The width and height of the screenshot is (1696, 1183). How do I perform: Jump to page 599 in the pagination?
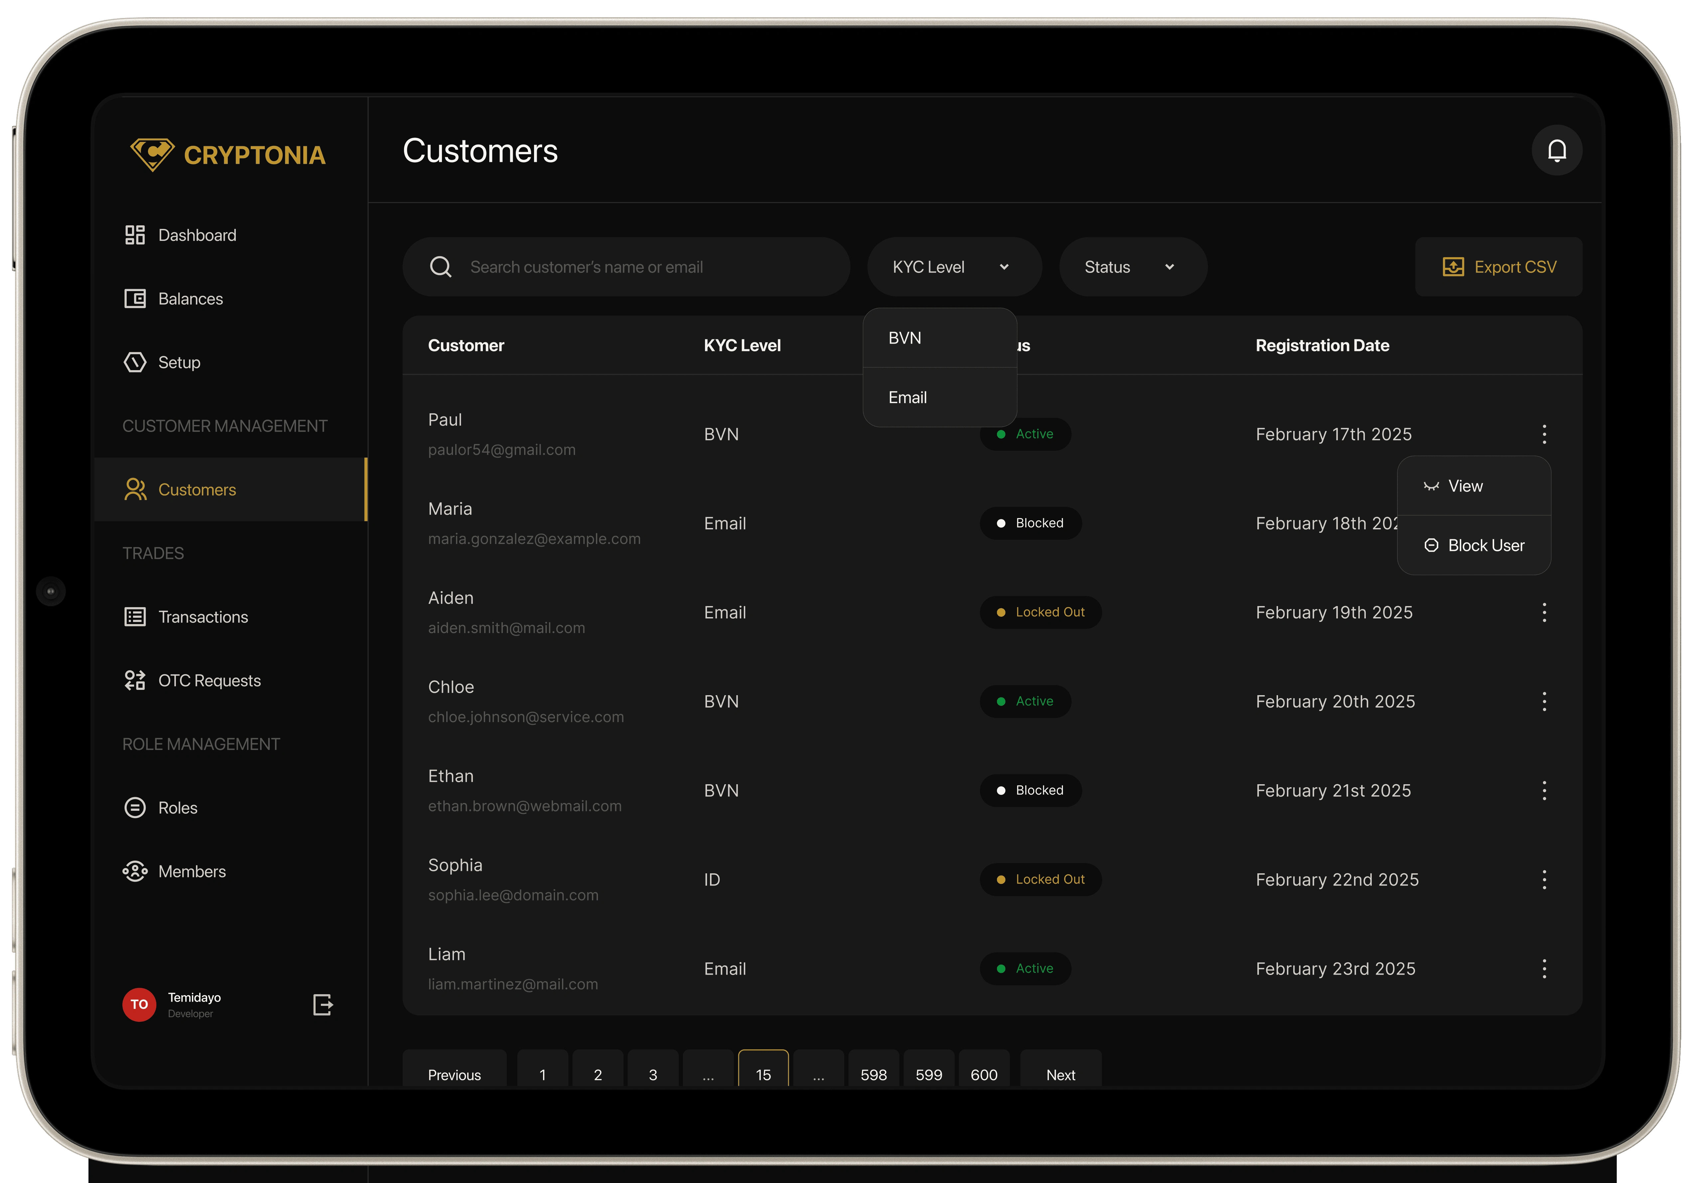(x=928, y=1074)
